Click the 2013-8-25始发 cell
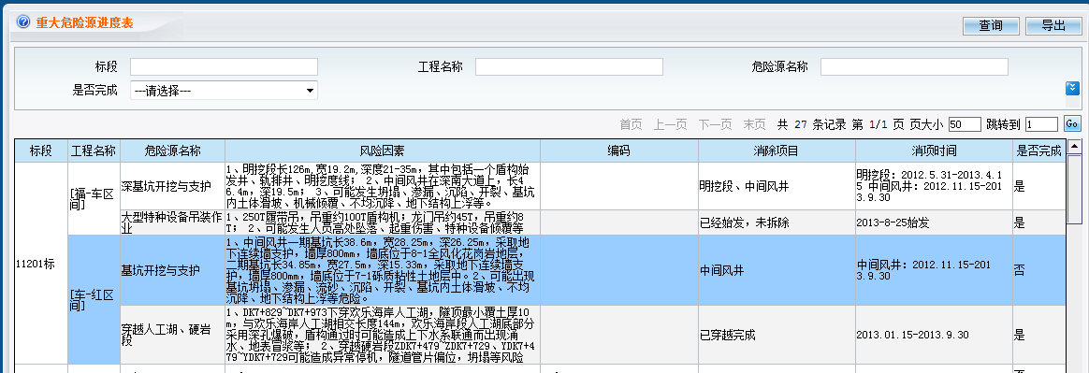Viewport: 1089px width, 373px height. coord(934,222)
